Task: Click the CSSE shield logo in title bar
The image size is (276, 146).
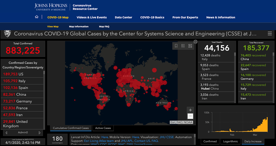Action: coord(7,33)
